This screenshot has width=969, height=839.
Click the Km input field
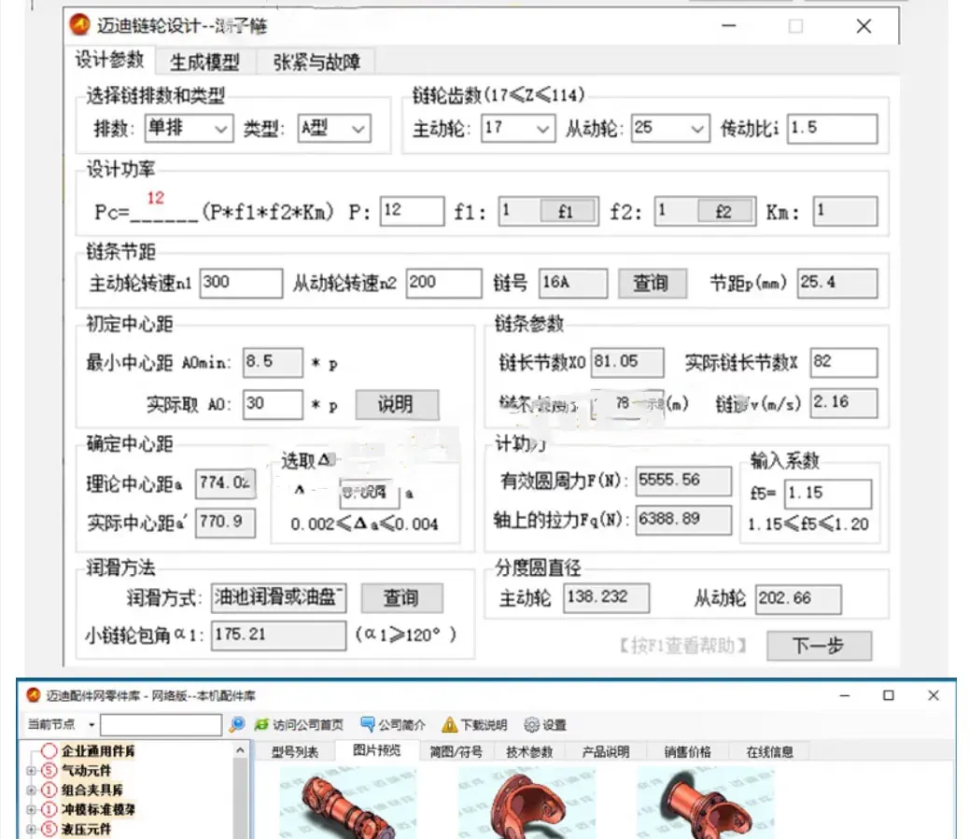pyautogui.click(x=845, y=211)
